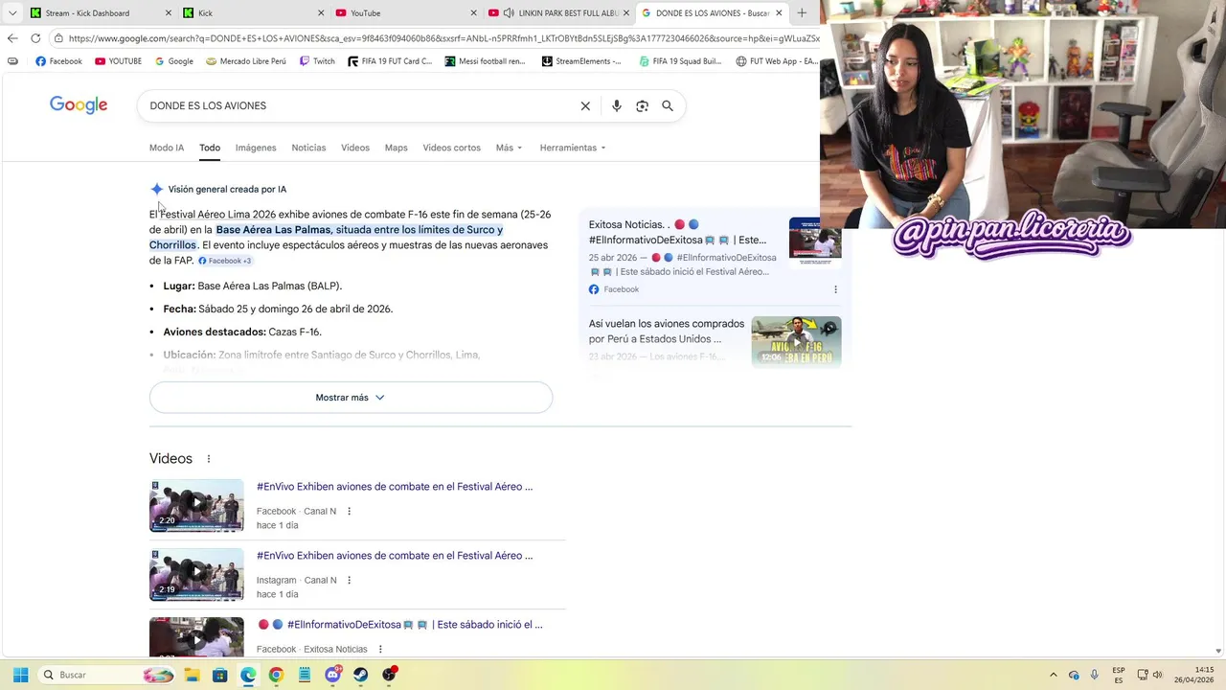Open the Facebook +3 sources chip
The image size is (1226, 690).
pos(225,261)
